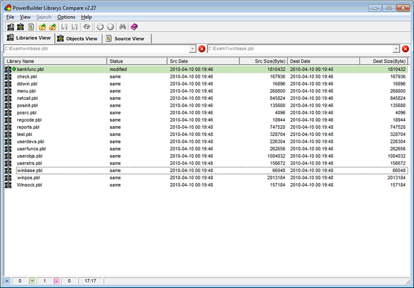Clear the source path with red X
This screenshot has width=414, height=288.
click(x=202, y=49)
